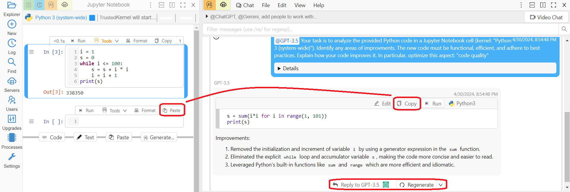
Task: Click the Video Chat button
Action: 546,17
